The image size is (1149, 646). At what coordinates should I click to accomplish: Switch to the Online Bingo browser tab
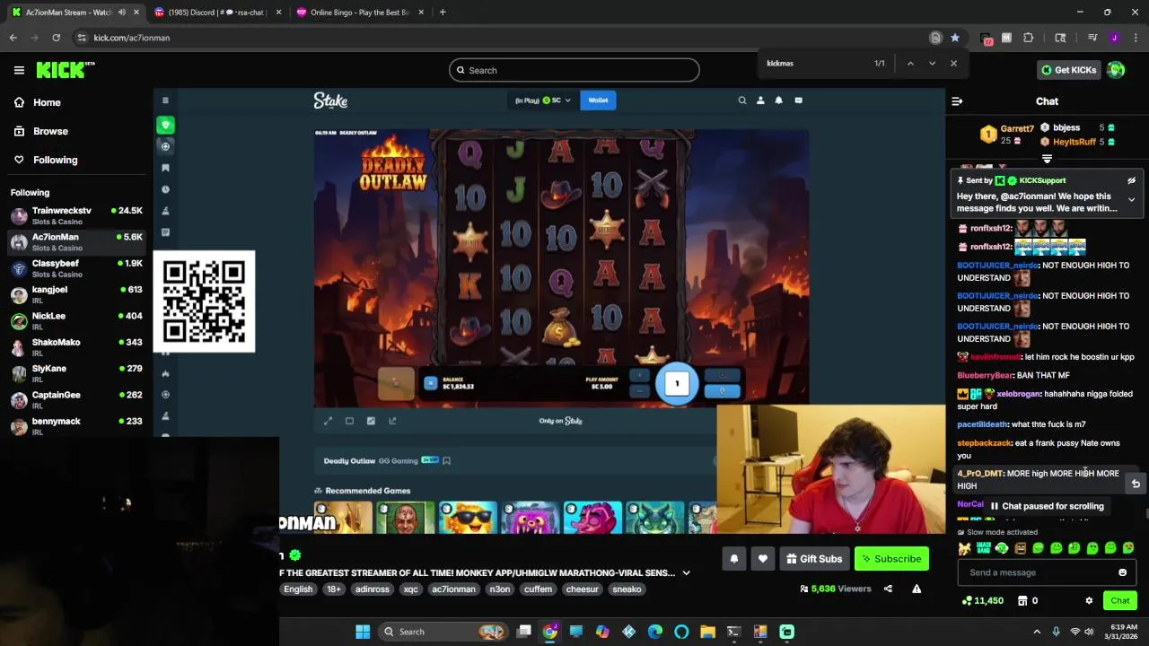[359, 13]
